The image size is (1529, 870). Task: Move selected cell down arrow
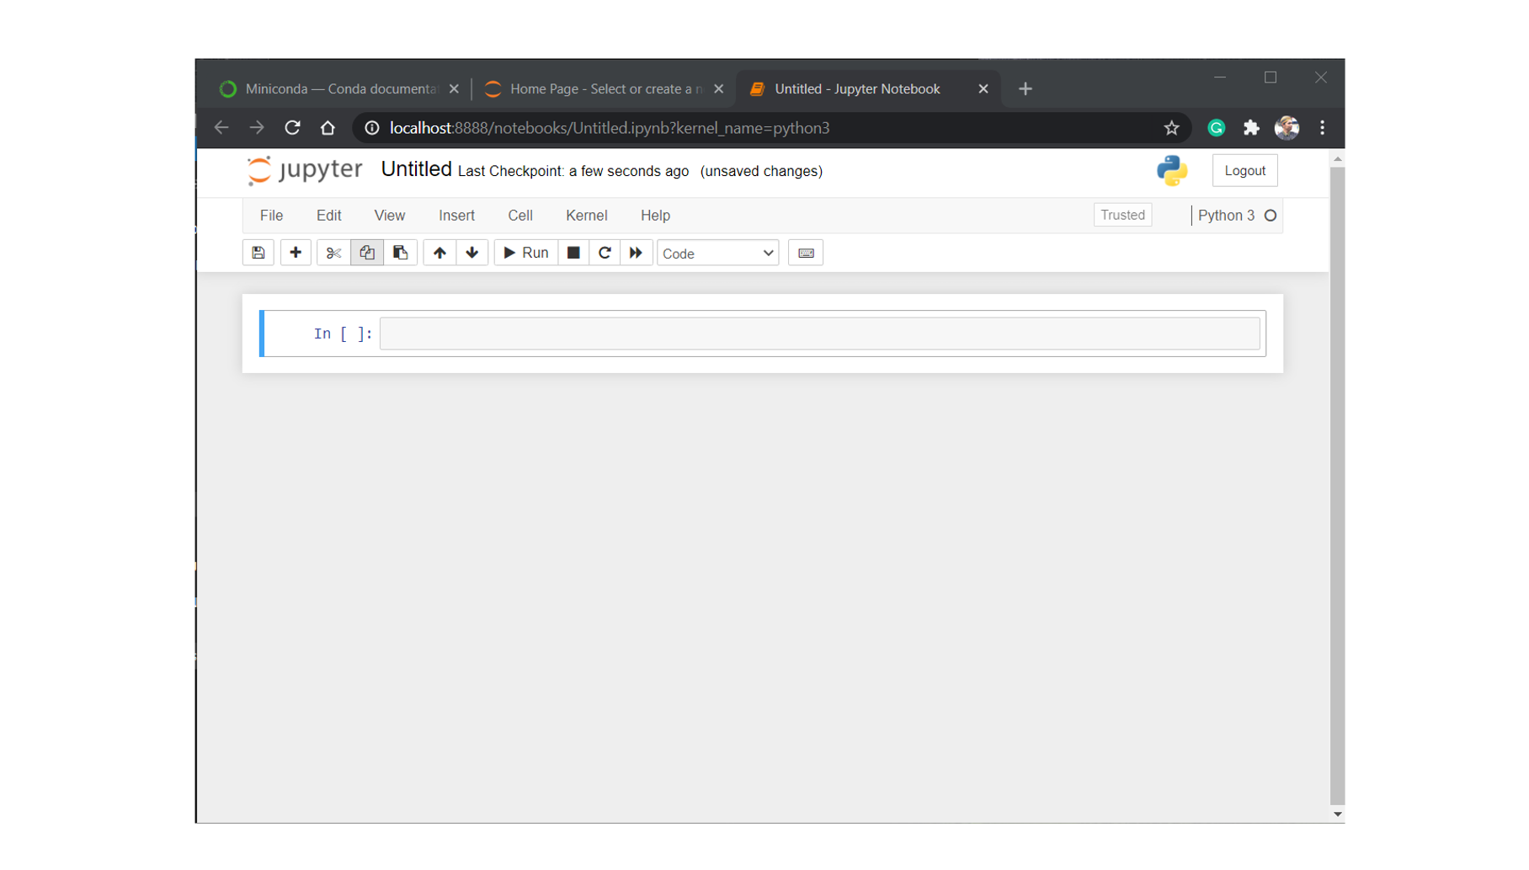coord(472,253)
